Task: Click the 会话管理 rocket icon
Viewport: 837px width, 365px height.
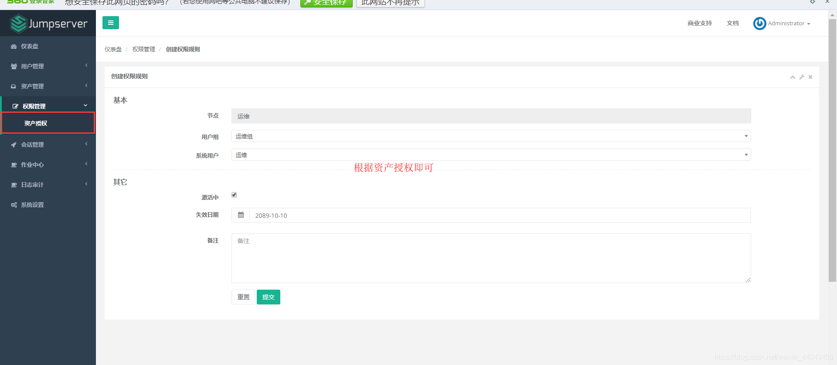Action: pyautogui.click(x=14, y=145)
